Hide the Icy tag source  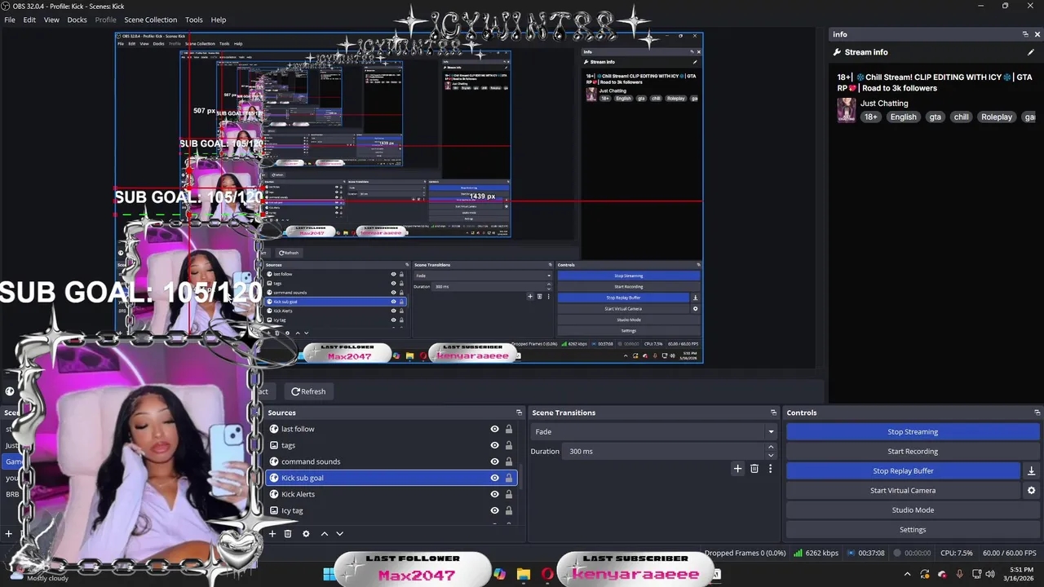coord(494,510)
